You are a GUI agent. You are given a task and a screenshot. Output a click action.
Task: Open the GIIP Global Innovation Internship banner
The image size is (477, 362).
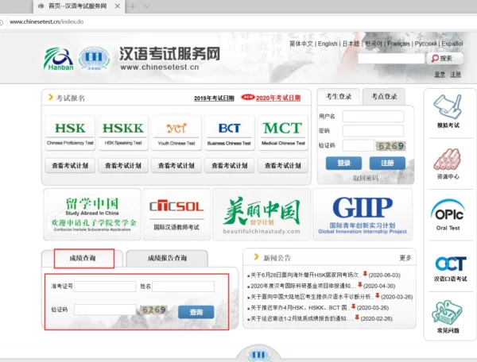coord(363,214)
